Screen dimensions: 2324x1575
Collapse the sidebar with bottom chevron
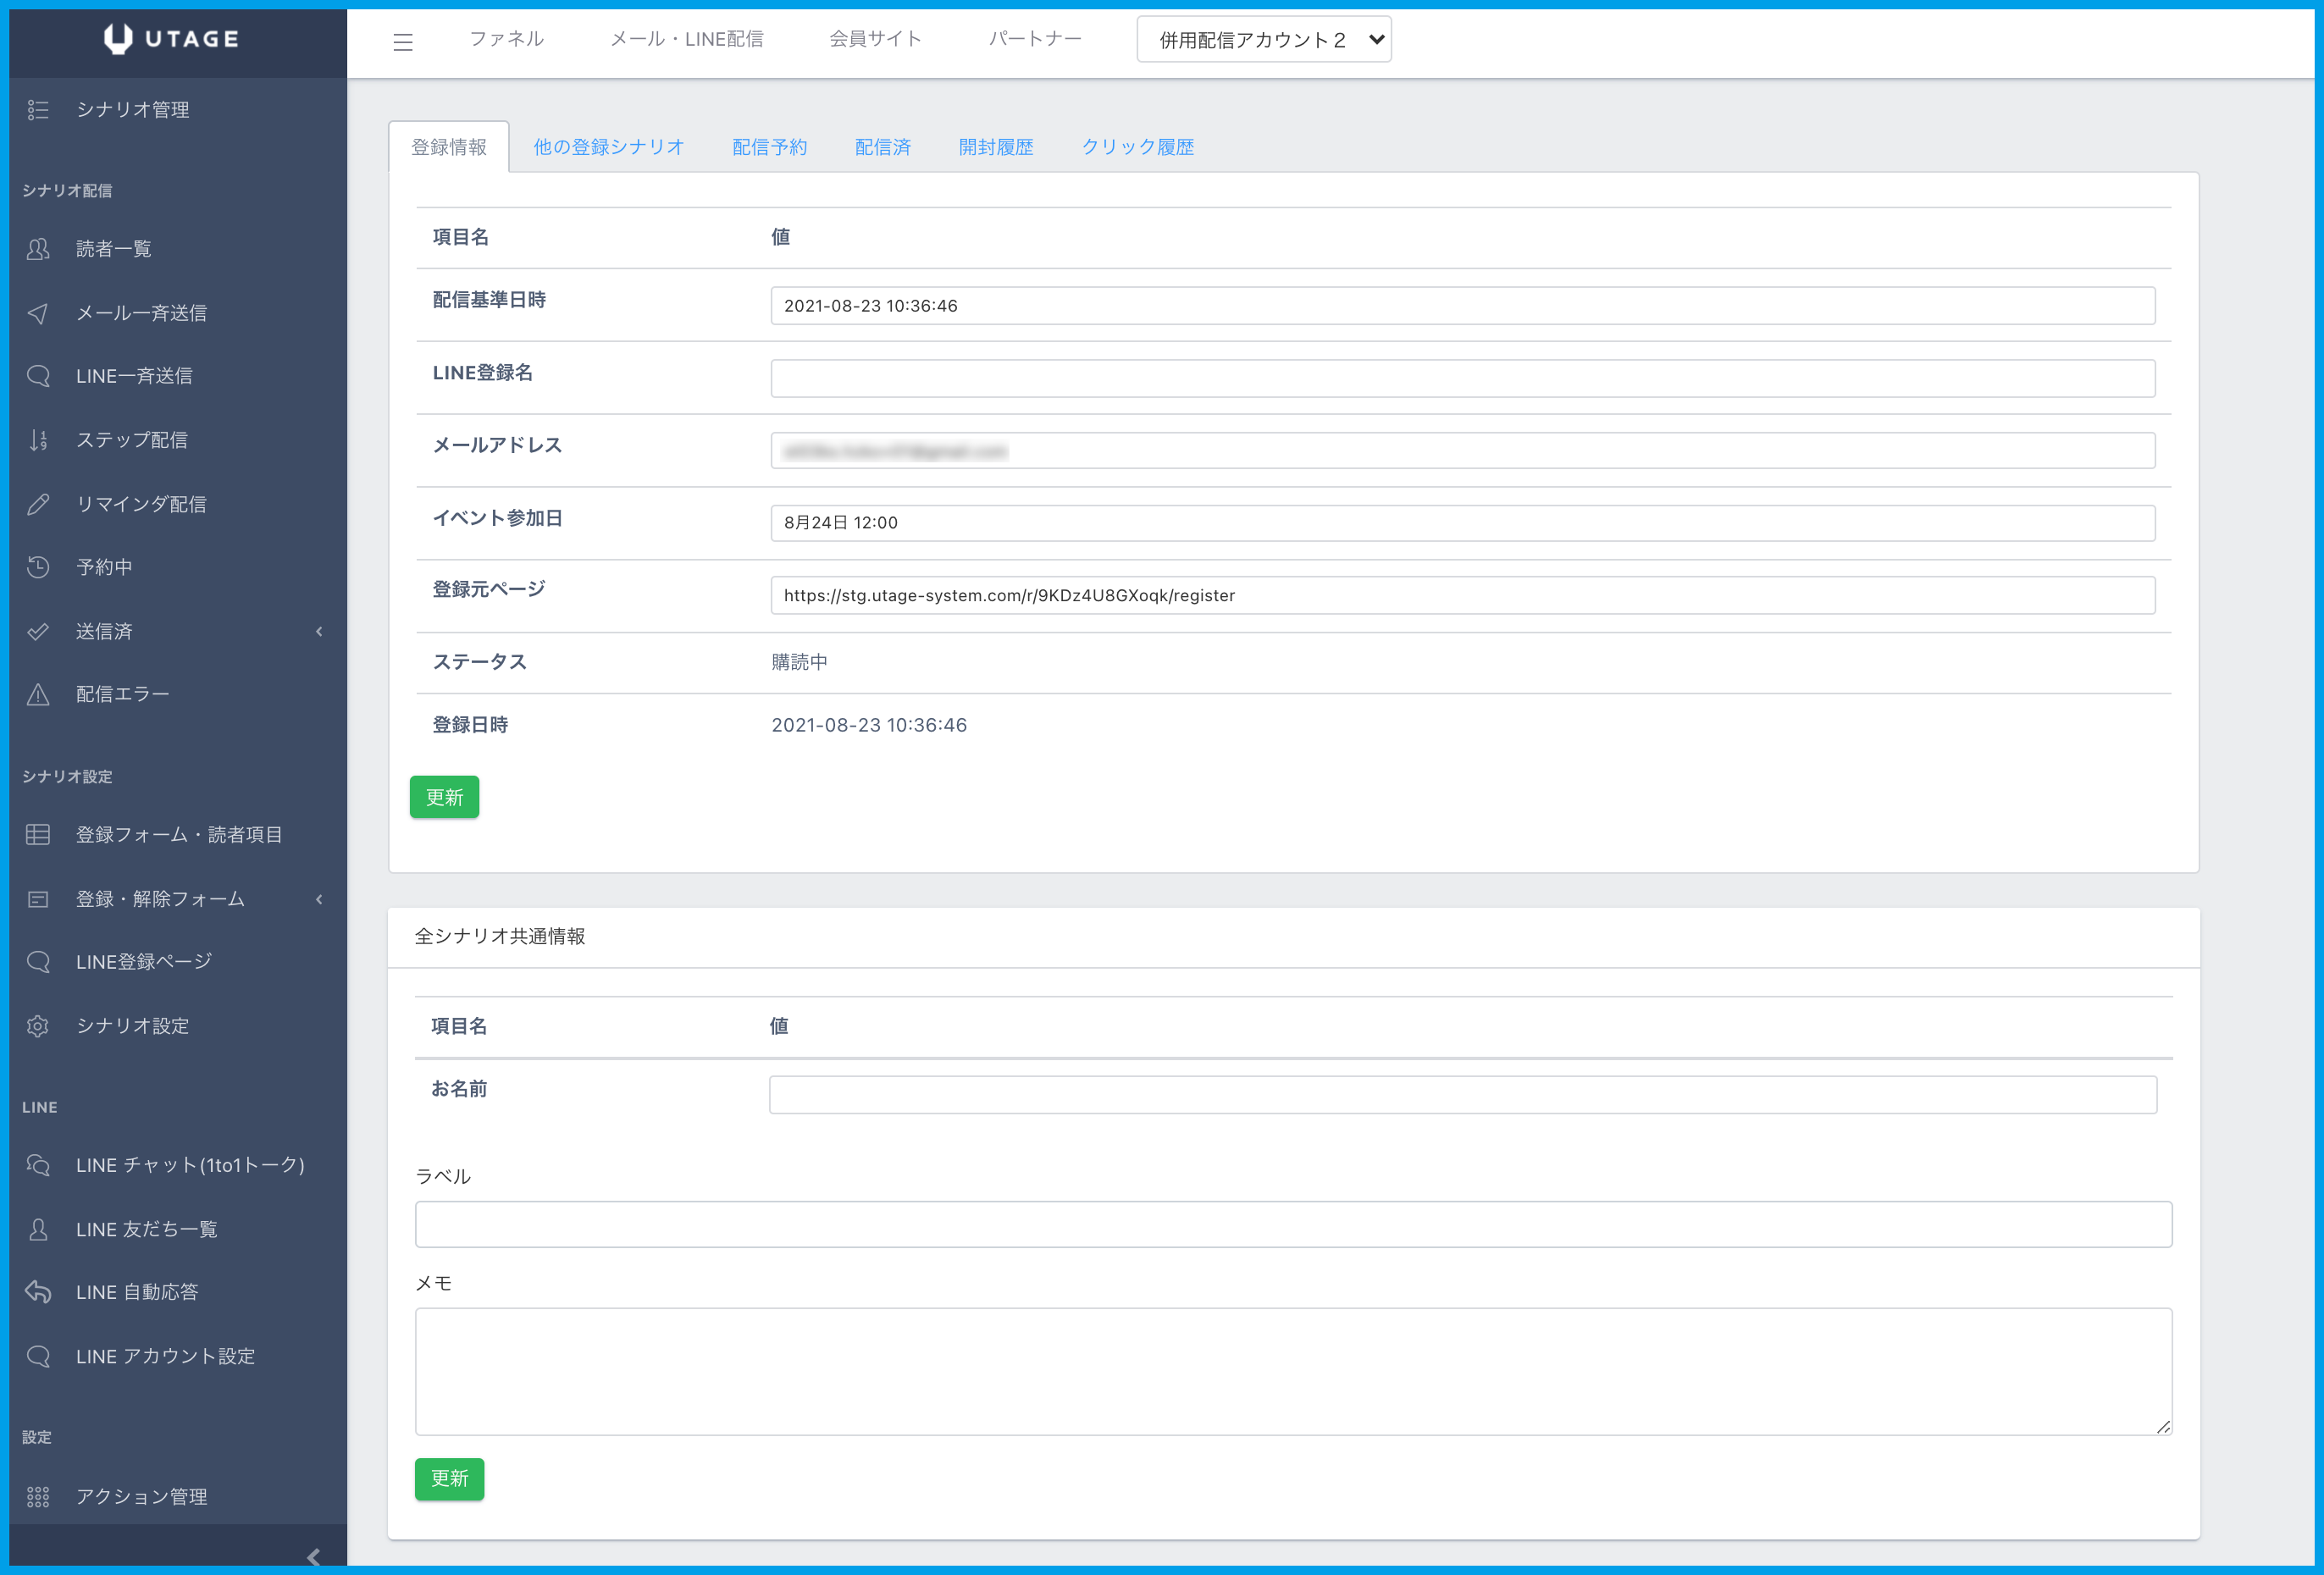point(313,1556)
